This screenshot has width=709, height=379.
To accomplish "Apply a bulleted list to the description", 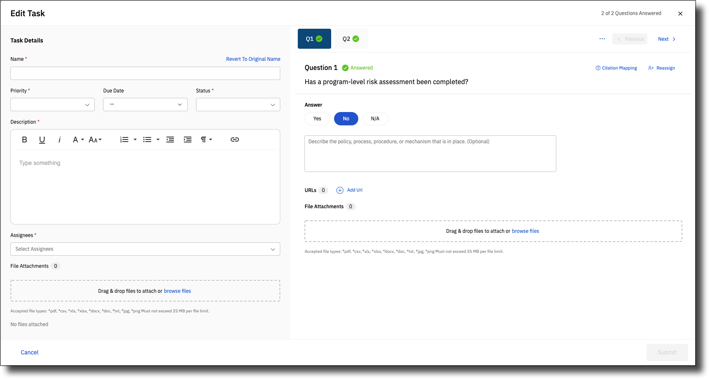I will [148, 140].
